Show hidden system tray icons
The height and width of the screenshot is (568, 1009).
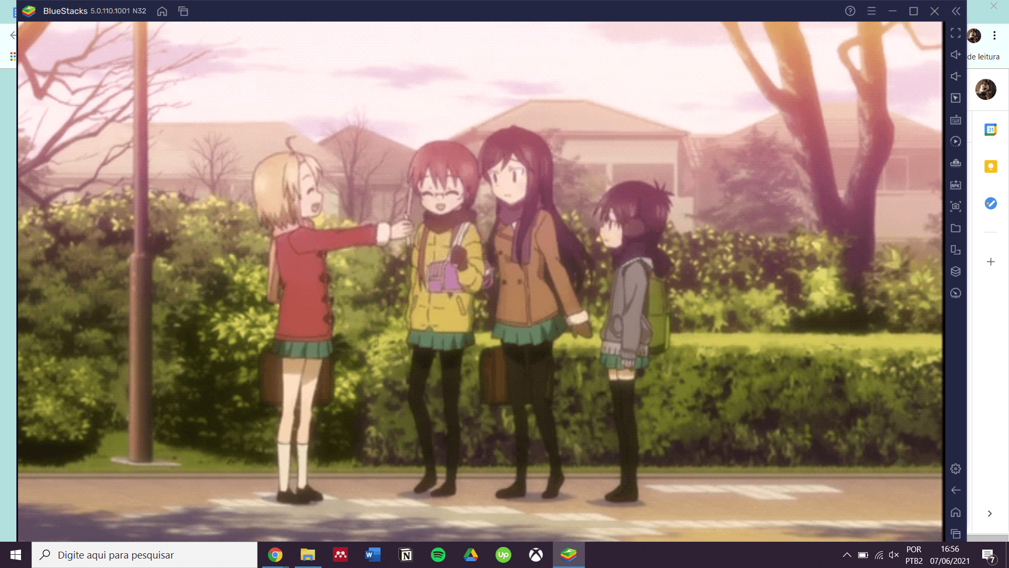[847, 555]
